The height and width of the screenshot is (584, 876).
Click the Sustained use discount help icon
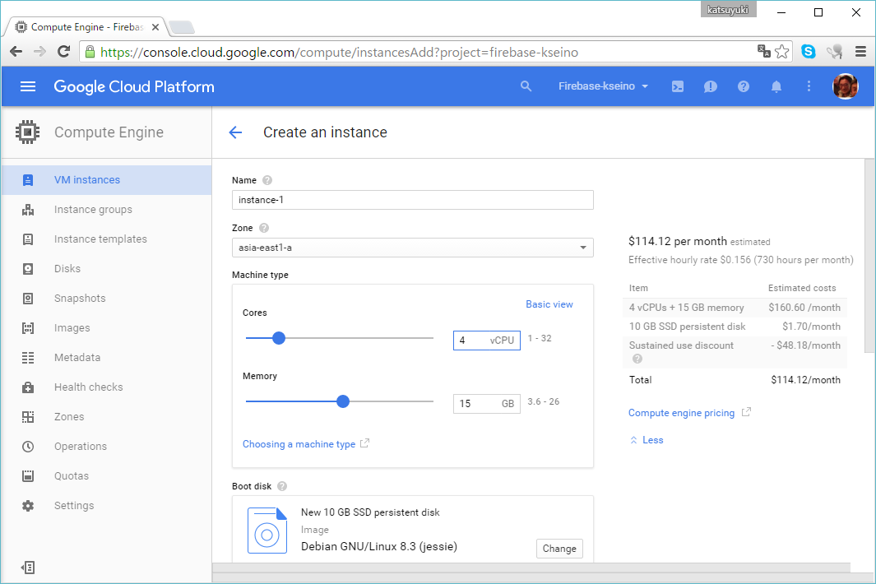(x=637, y=359)
